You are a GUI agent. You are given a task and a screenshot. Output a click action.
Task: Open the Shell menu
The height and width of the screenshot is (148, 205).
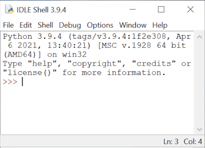tap(45, 25)
